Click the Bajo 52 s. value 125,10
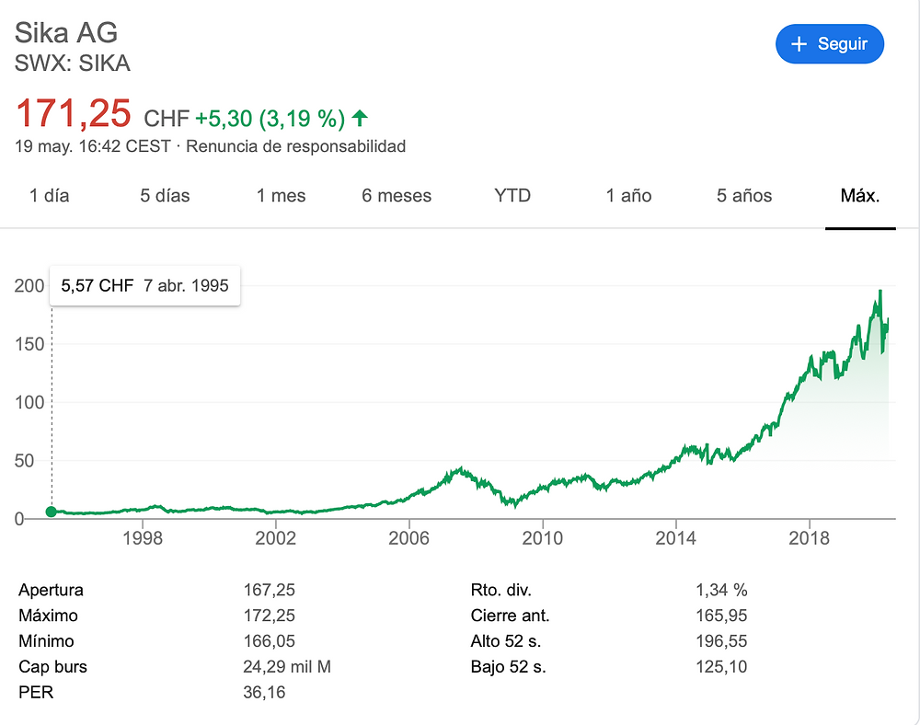Viewport: 920px width, 725px height. [721, 666]
